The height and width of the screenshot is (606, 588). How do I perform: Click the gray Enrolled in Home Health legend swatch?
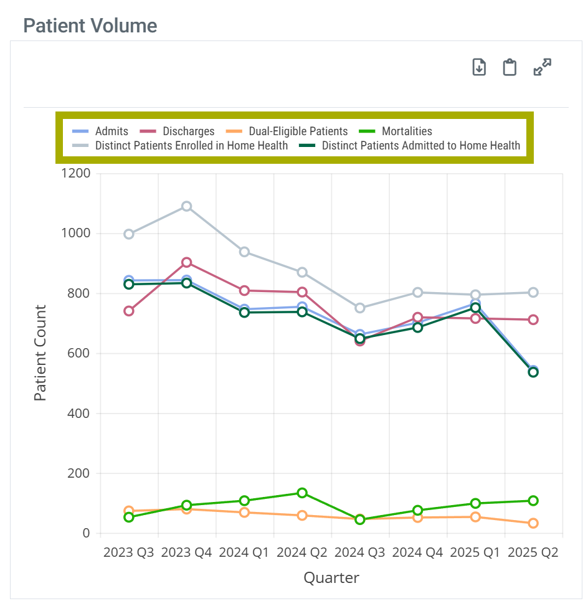(x=82, y=146)
